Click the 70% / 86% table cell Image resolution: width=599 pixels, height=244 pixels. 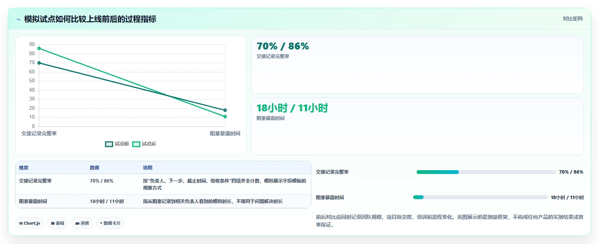click(102, 181)
